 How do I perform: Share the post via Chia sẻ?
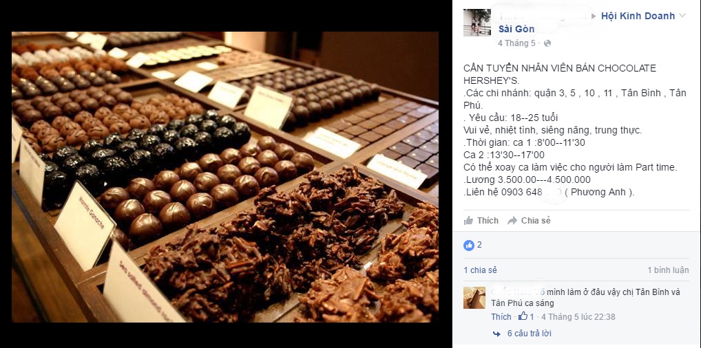click(x=530, y=220)
